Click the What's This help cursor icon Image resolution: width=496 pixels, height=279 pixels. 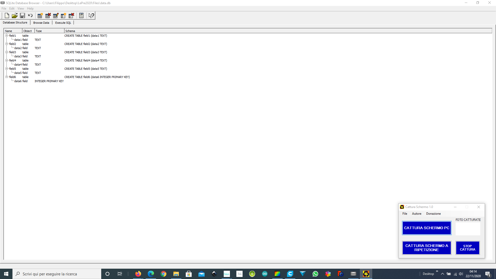[91, 16]
